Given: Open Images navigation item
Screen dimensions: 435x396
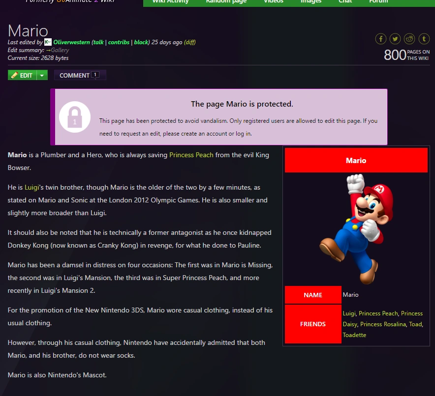Looking at the screenshot, I should pos(311,1).
